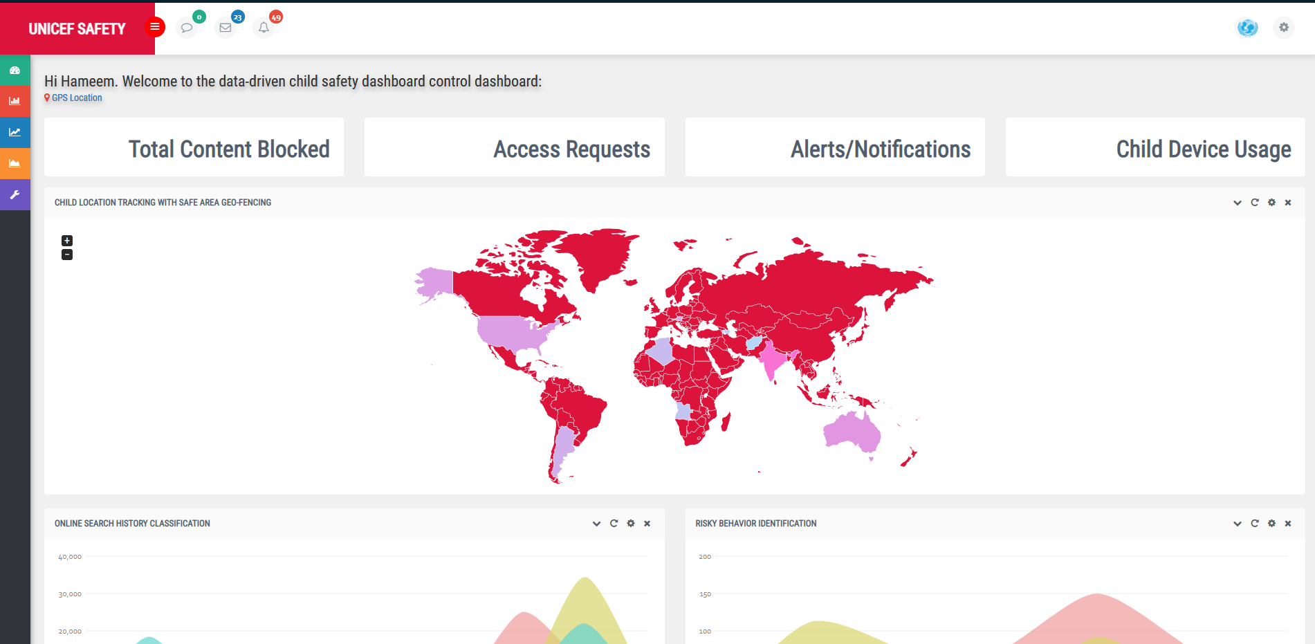Select the blue line chart sidebar icon
This screenshot has width=1315, height=644.
(15, 132)
